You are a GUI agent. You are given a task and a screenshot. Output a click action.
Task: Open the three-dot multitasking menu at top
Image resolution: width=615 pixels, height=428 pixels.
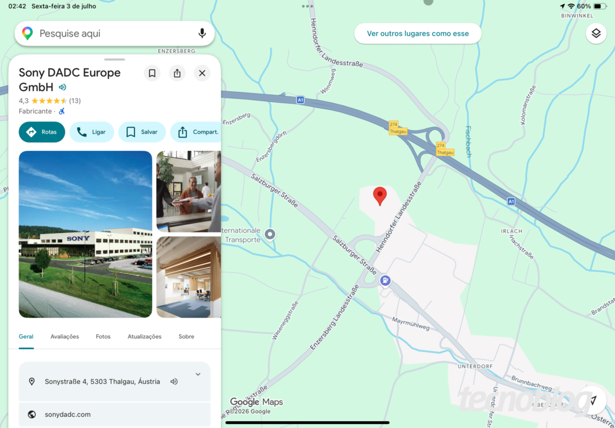coord(307,6)
